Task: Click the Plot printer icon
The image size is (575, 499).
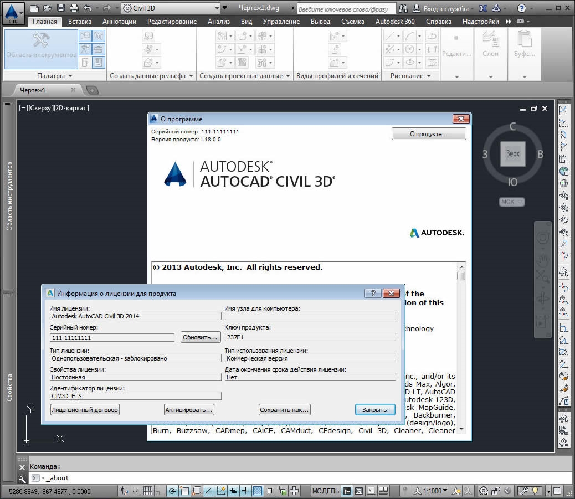Action: tap(74, 8)
